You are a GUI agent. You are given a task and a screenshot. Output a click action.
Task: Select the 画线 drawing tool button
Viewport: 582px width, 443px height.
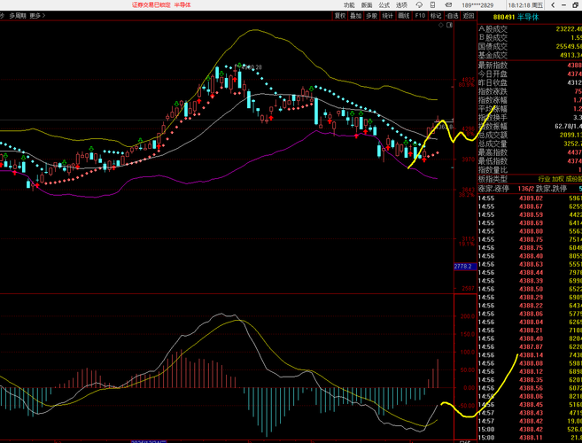404,16
